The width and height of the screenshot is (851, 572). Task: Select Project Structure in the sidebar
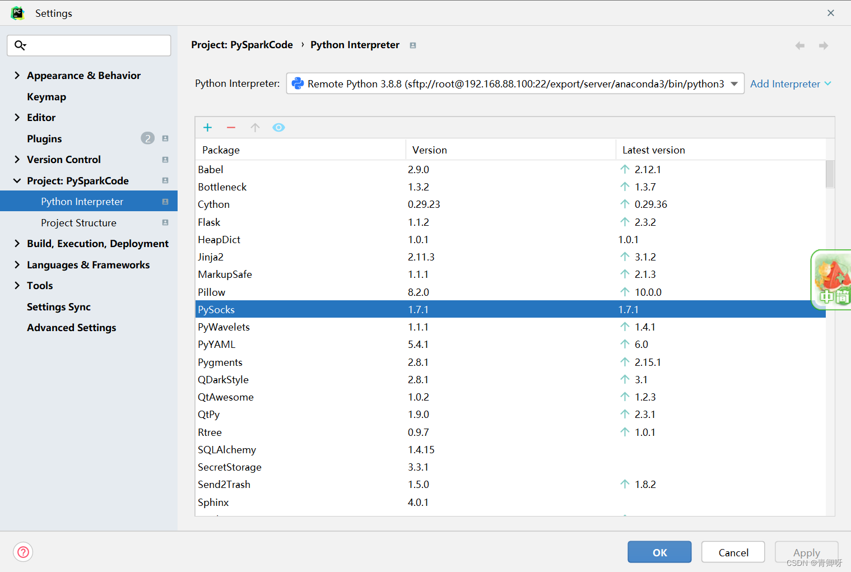click(78, 222)
